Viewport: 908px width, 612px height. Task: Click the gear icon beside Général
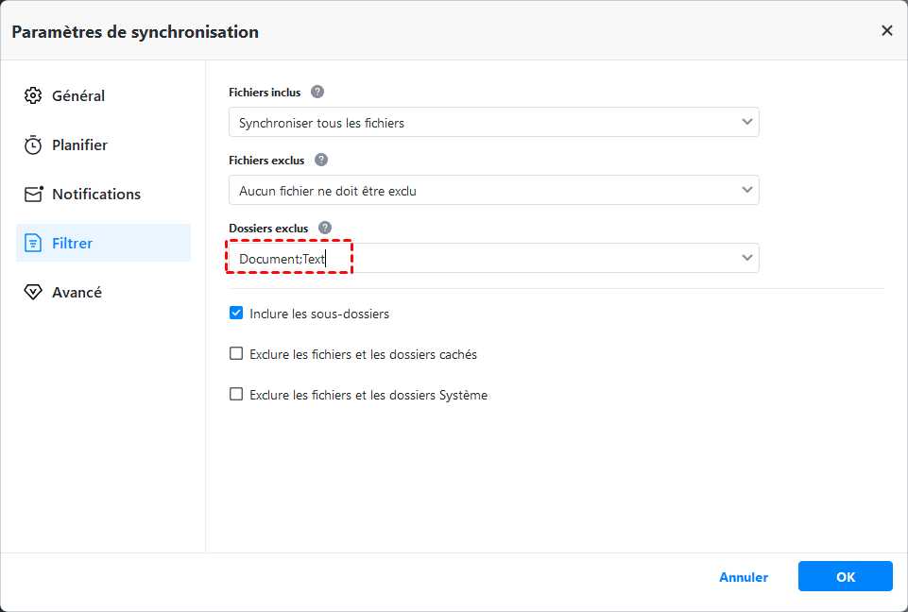[33, 95]
